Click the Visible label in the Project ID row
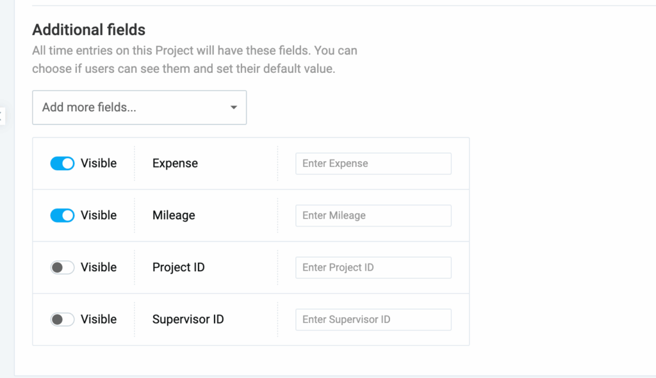The height and width of the screenshot is (378, 656). pos(99,267)
